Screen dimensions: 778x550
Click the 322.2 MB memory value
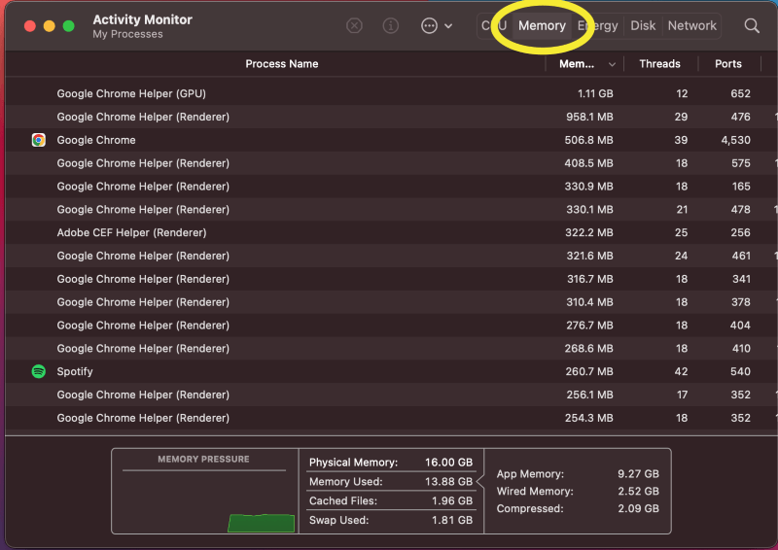(x=589, y=232)
